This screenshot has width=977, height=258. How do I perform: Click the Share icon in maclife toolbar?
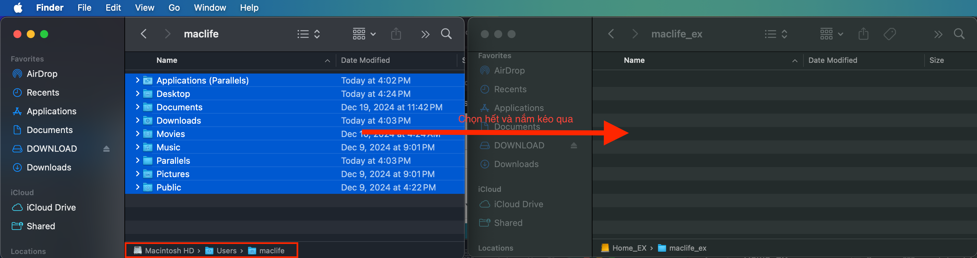tap(396, 34)
